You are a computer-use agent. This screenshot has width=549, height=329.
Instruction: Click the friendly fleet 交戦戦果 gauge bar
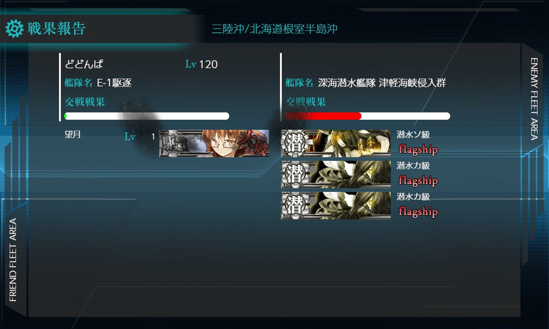pos(146,116)
